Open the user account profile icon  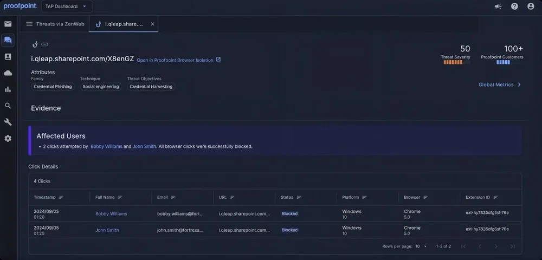pyautogui.click(x=531, y=6)
